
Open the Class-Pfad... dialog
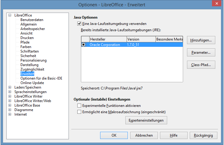coord(201,65)
